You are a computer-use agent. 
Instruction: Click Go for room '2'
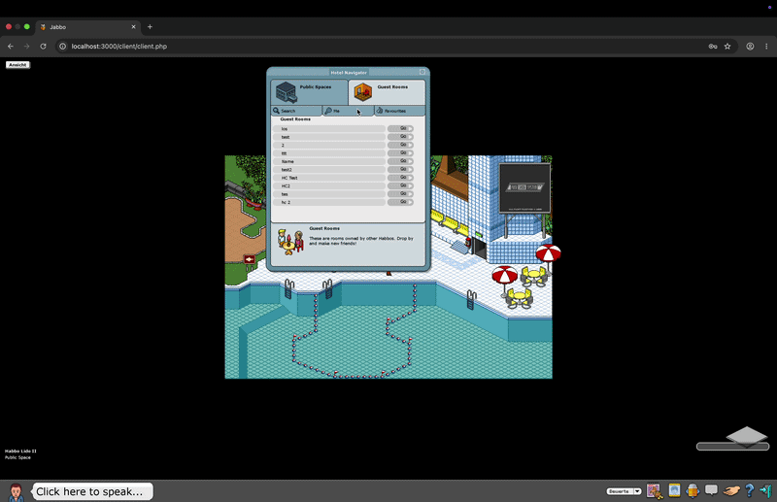click(x=400, y=145)
